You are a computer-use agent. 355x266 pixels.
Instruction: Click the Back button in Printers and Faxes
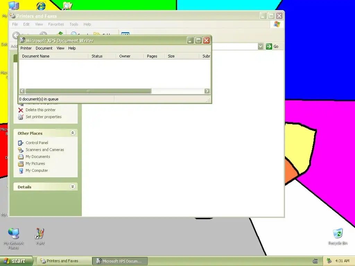coord(16,35)
